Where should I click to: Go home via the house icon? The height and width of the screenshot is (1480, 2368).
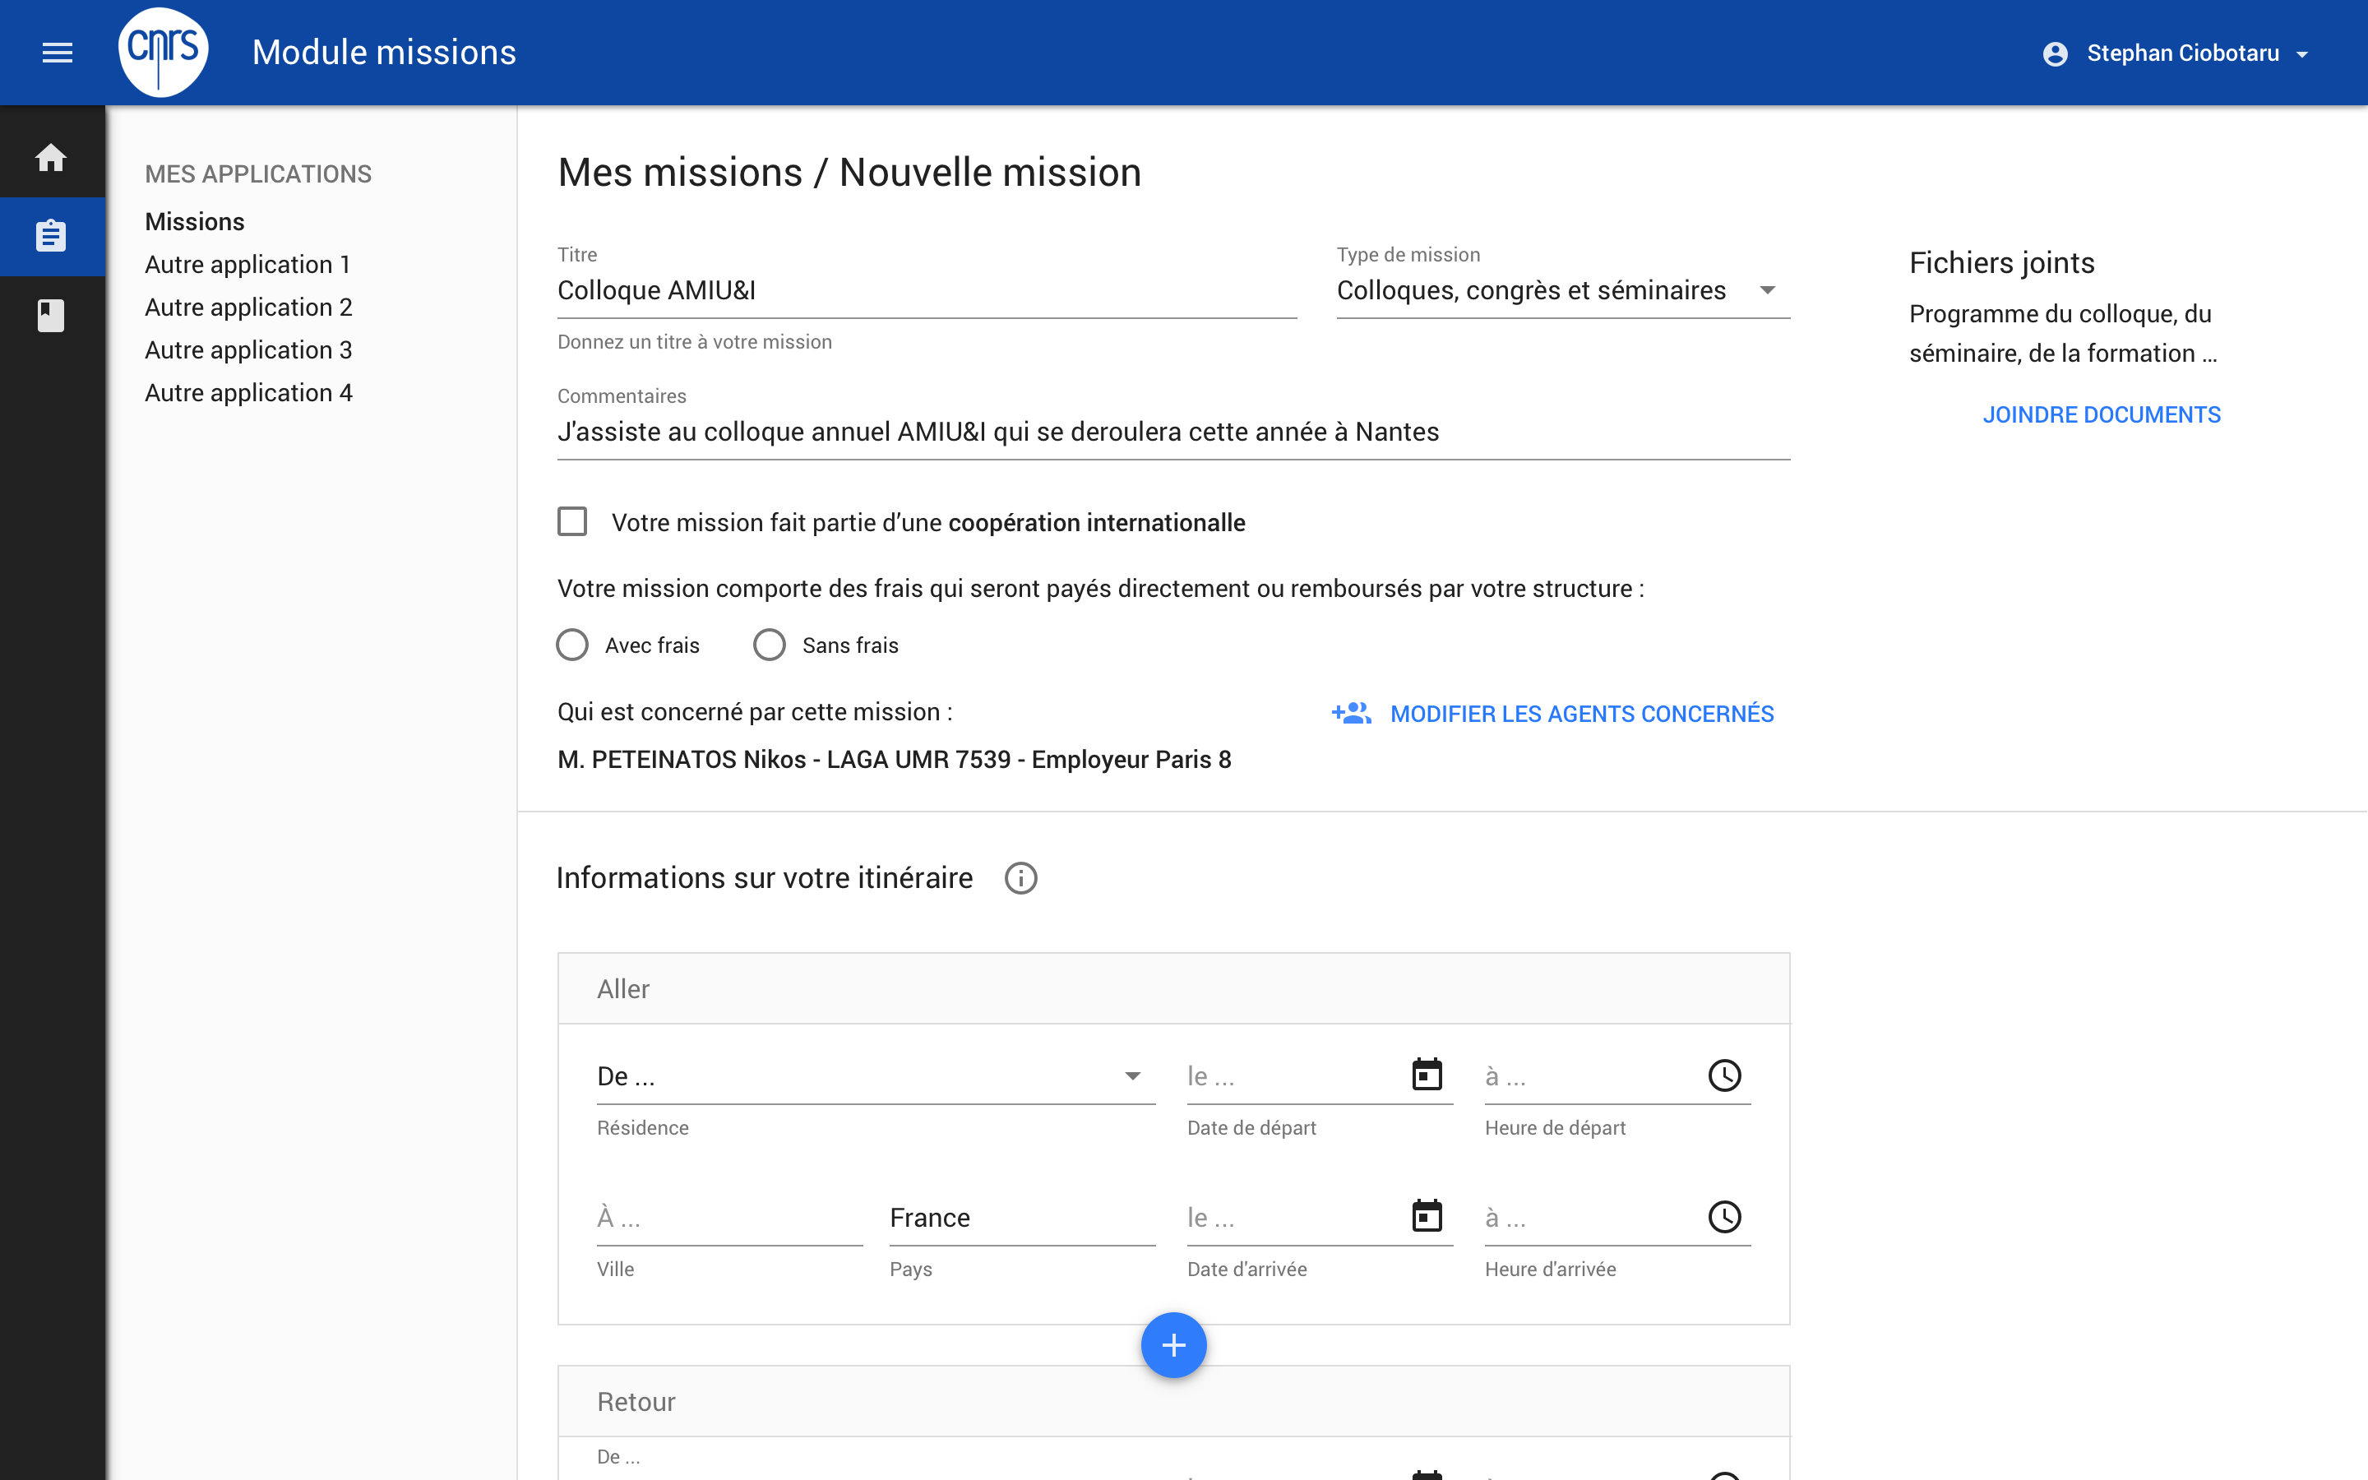pyautogui.click(x=51, y=156)
